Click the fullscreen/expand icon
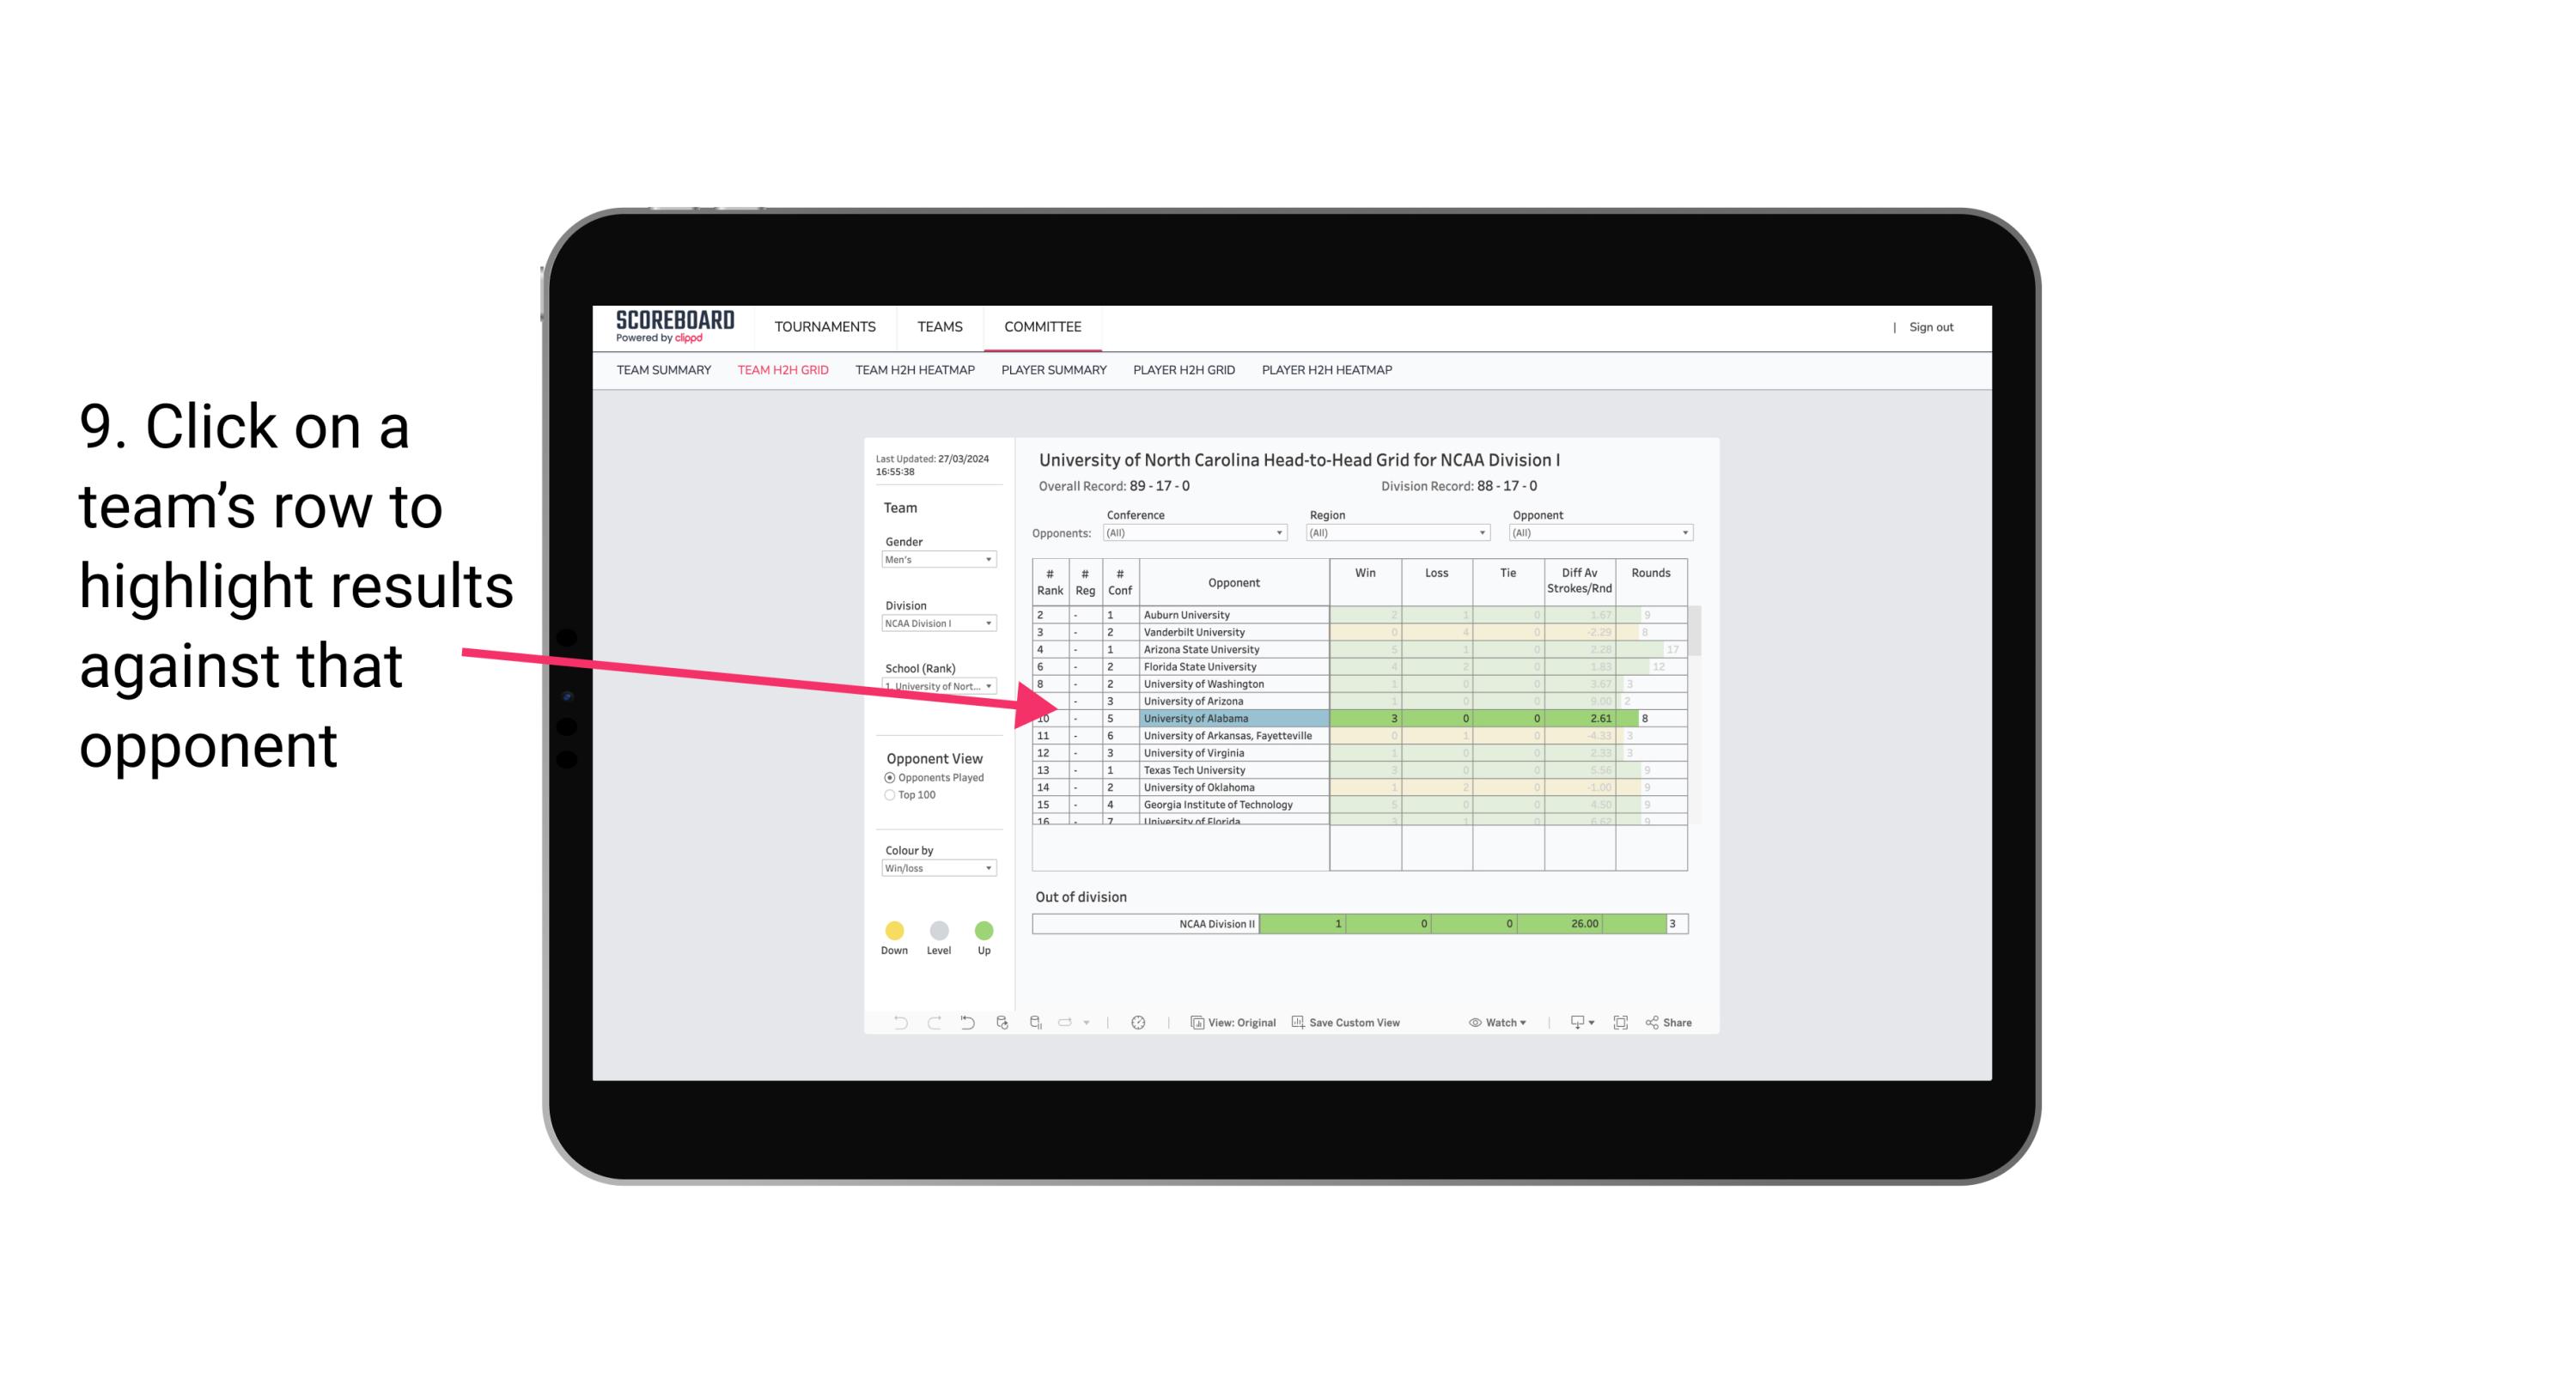The width and height of the screenshot is (2576, 1385). click(x=1619, y=1025)
